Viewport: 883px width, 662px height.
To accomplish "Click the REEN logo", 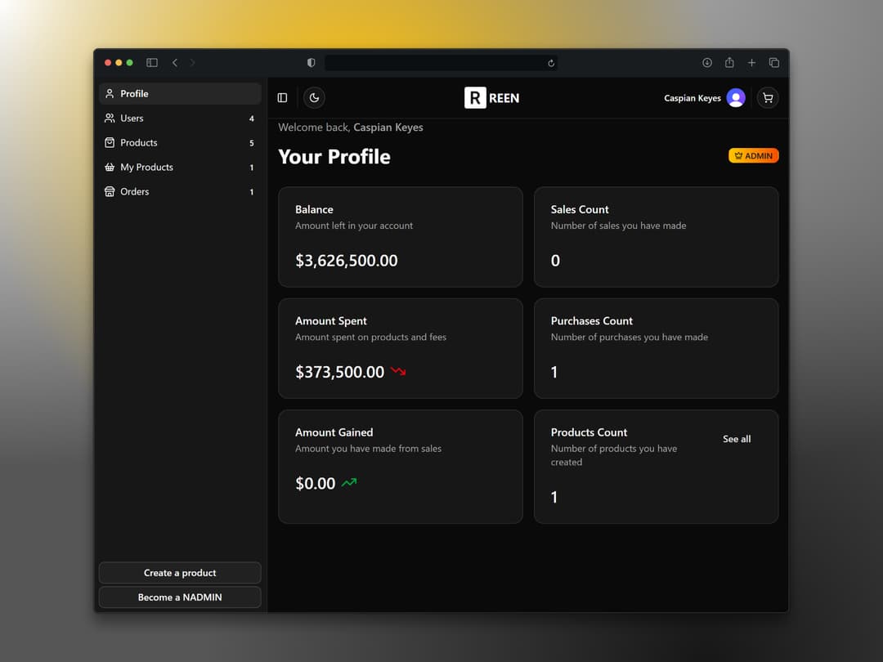I will click(x=491, y=98).
